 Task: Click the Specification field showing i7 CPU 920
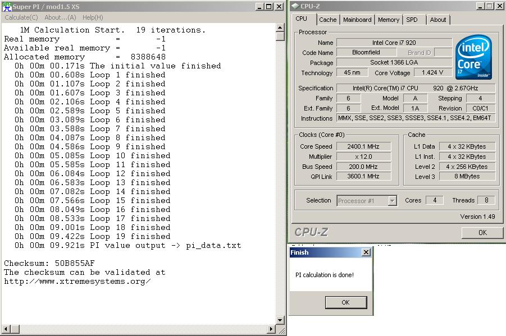click(416, 88)
